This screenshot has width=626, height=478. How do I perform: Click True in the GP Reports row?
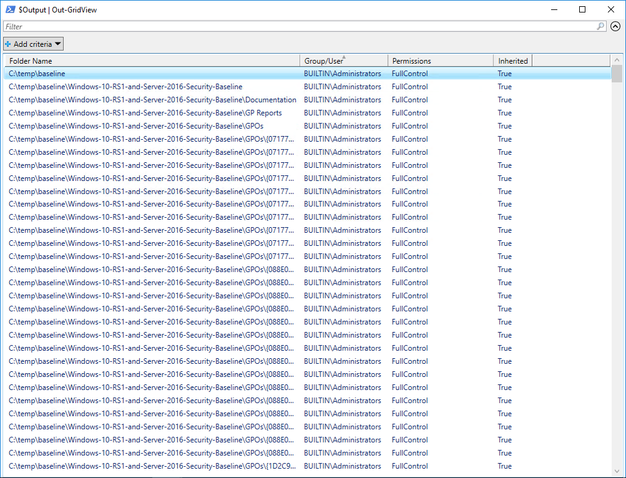(505, 113)
